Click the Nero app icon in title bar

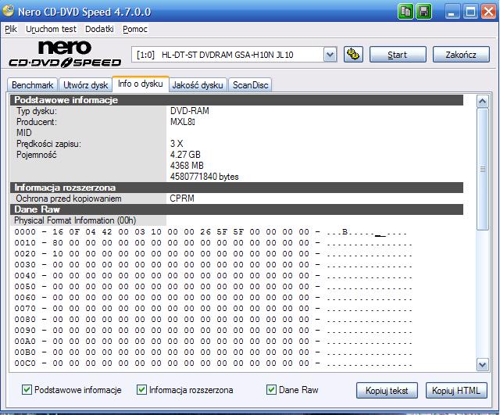(x=8, y=10)
